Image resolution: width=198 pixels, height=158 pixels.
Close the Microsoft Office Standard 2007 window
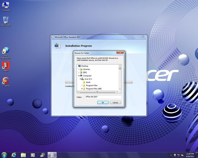point(143,36)
